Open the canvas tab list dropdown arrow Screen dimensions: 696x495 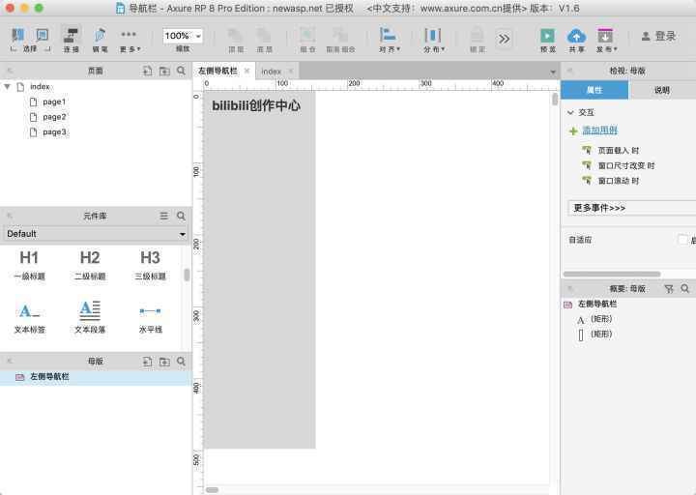553,72
